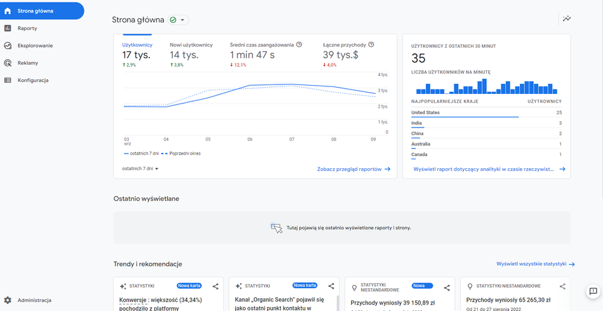Viewport: 603px width, 311px height.
Task: Share the Przychody 39 150,89 zł card
Action: point(447,288)
